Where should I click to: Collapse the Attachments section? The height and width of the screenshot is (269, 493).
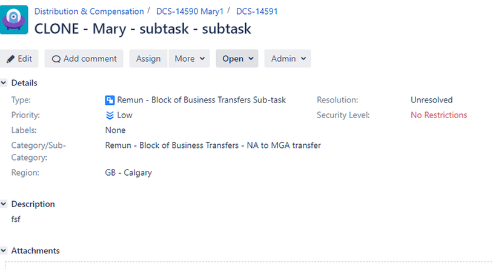pyautogui.click(x=4, y=250)
